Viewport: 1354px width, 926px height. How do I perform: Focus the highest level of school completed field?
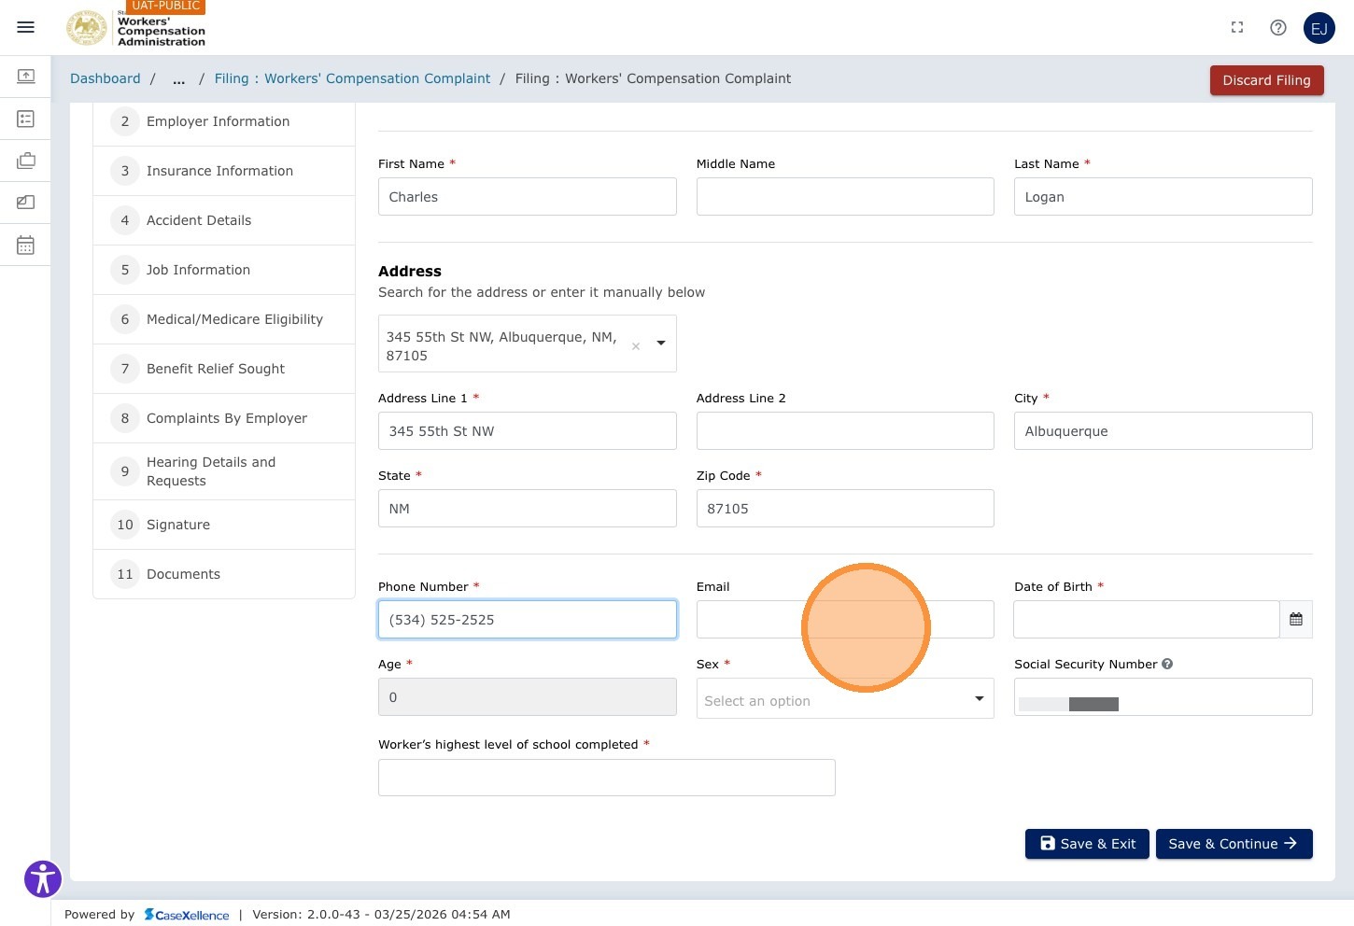[606, 778]
